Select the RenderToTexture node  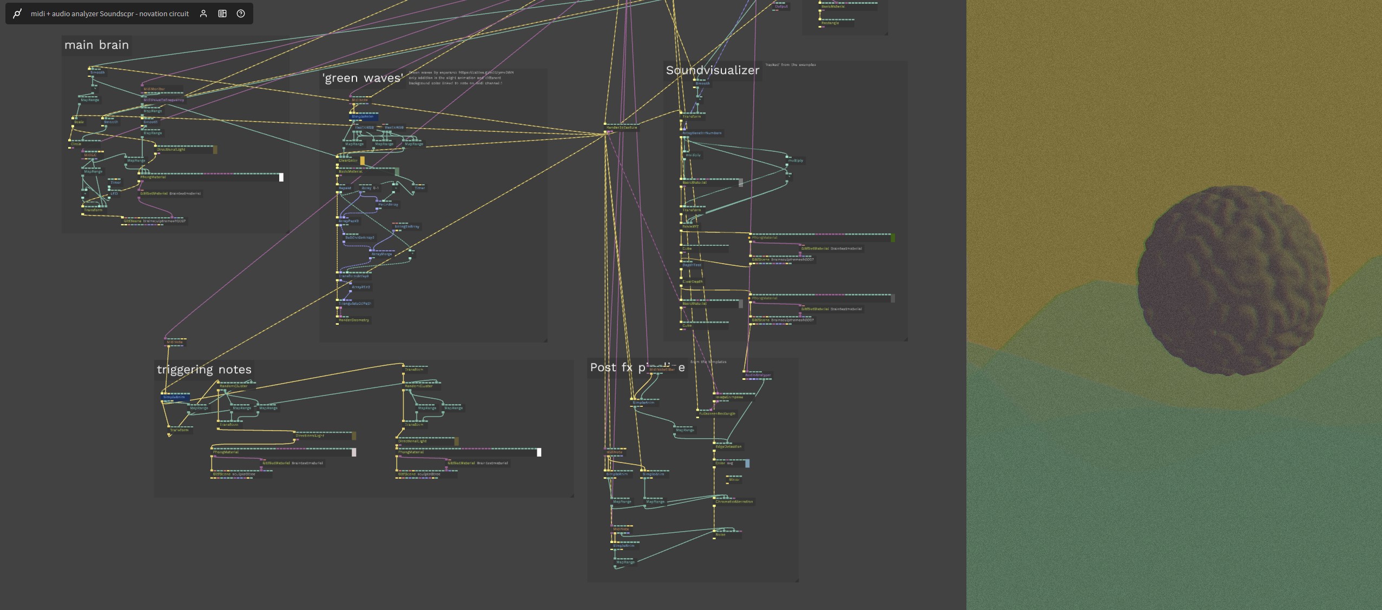622,128
